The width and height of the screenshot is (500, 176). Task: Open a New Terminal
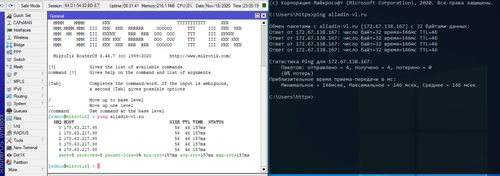26,148
